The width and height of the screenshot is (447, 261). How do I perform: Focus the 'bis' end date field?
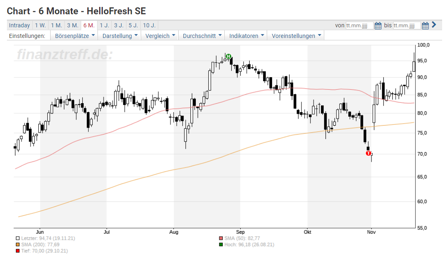tap(407, 26)
